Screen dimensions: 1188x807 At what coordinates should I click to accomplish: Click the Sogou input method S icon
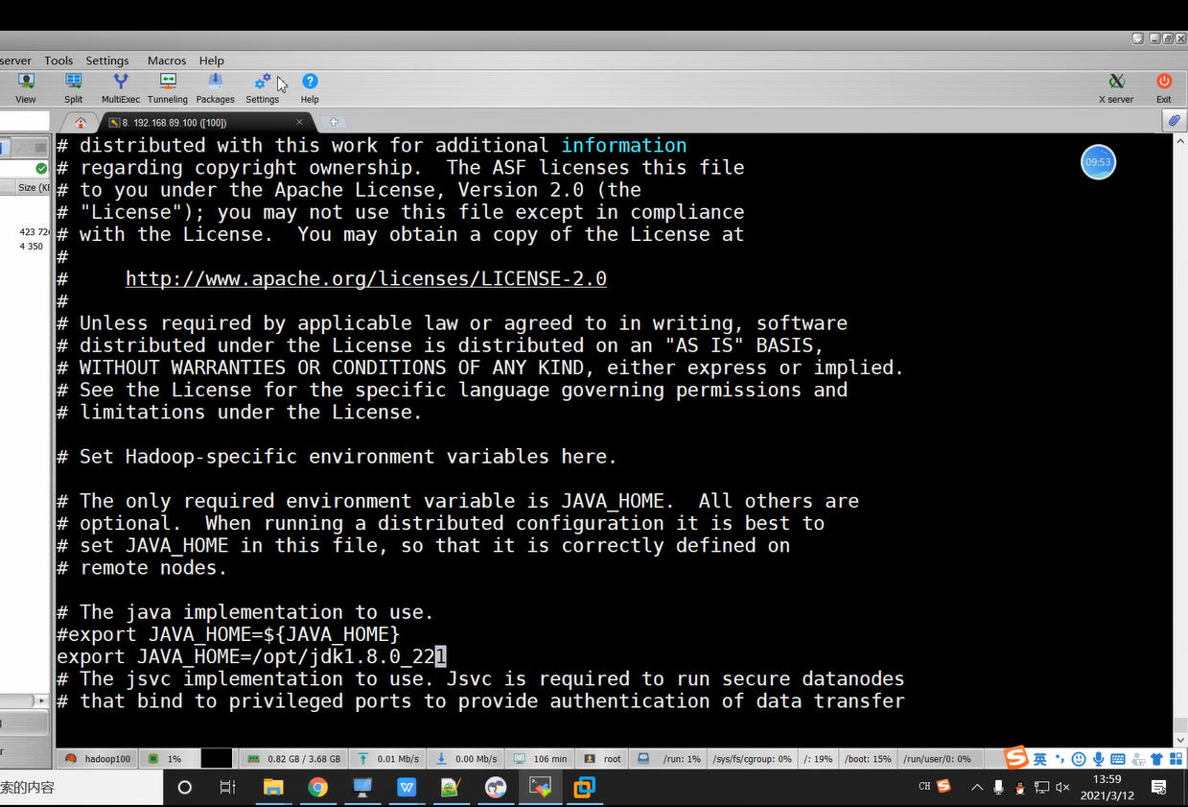coord(1015,758)
